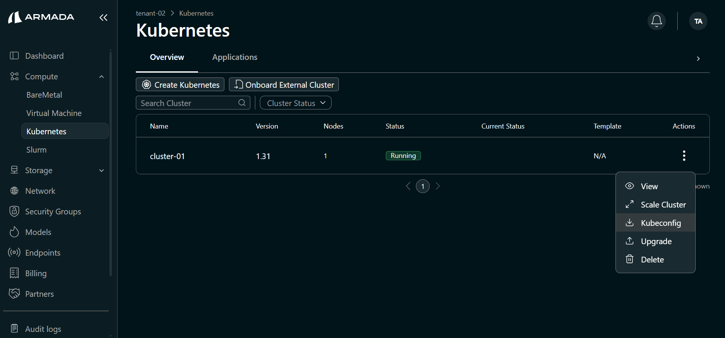Click the Kubernetes breadcrumb link
Image resolution: width=725 pixels, height=338 pixels.
[x=196, y=13]
